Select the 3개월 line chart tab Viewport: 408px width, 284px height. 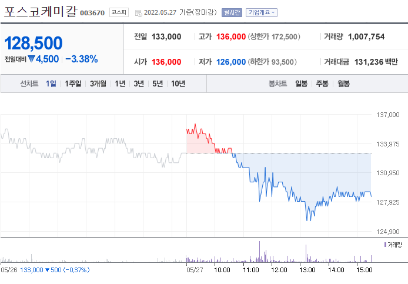click(x=98, y=83)
